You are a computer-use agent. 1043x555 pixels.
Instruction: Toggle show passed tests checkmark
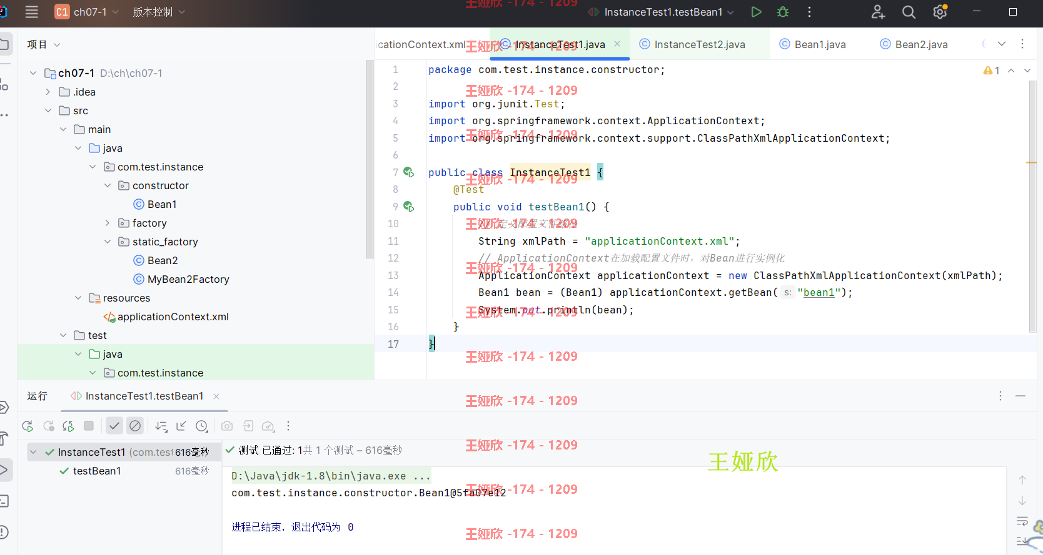[114, 426]
